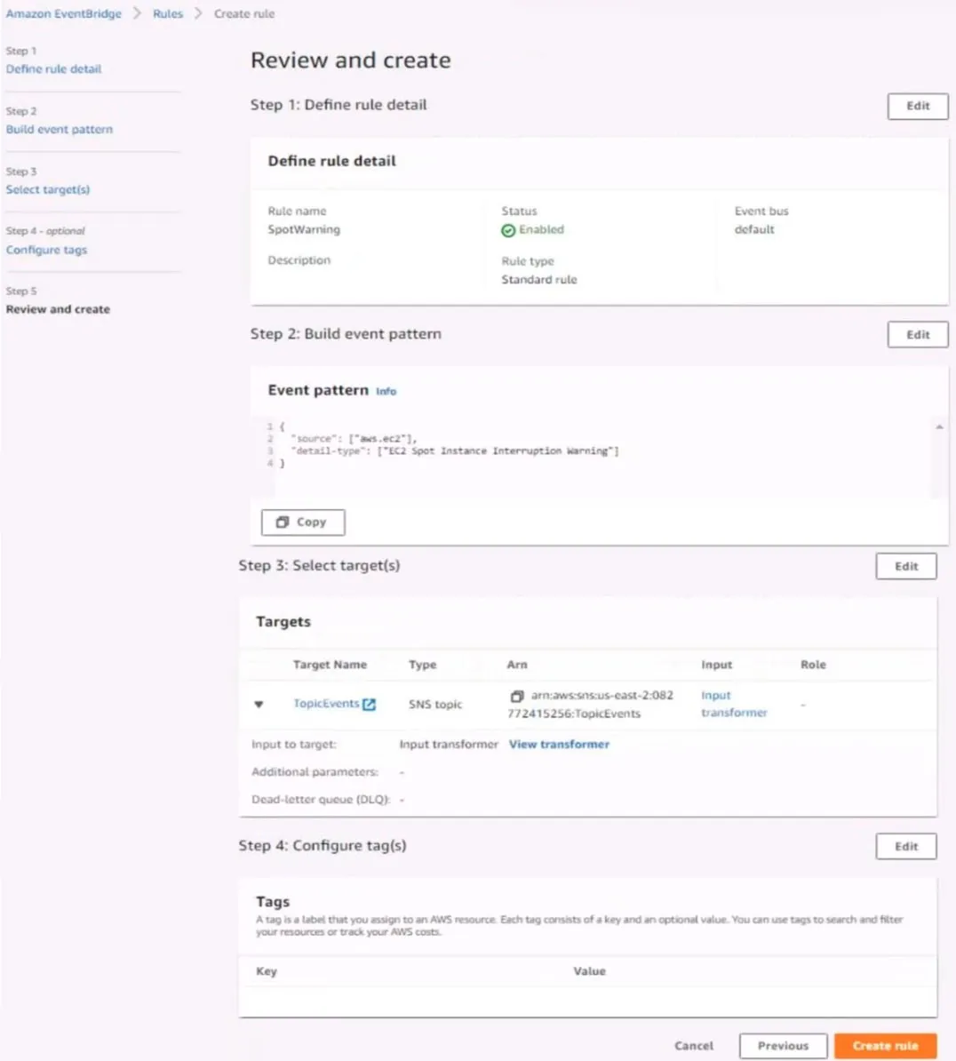This screenshot has width=956, height=1061.
Task: Click the event pattern scrollbar up arrow
Action: 939,427
